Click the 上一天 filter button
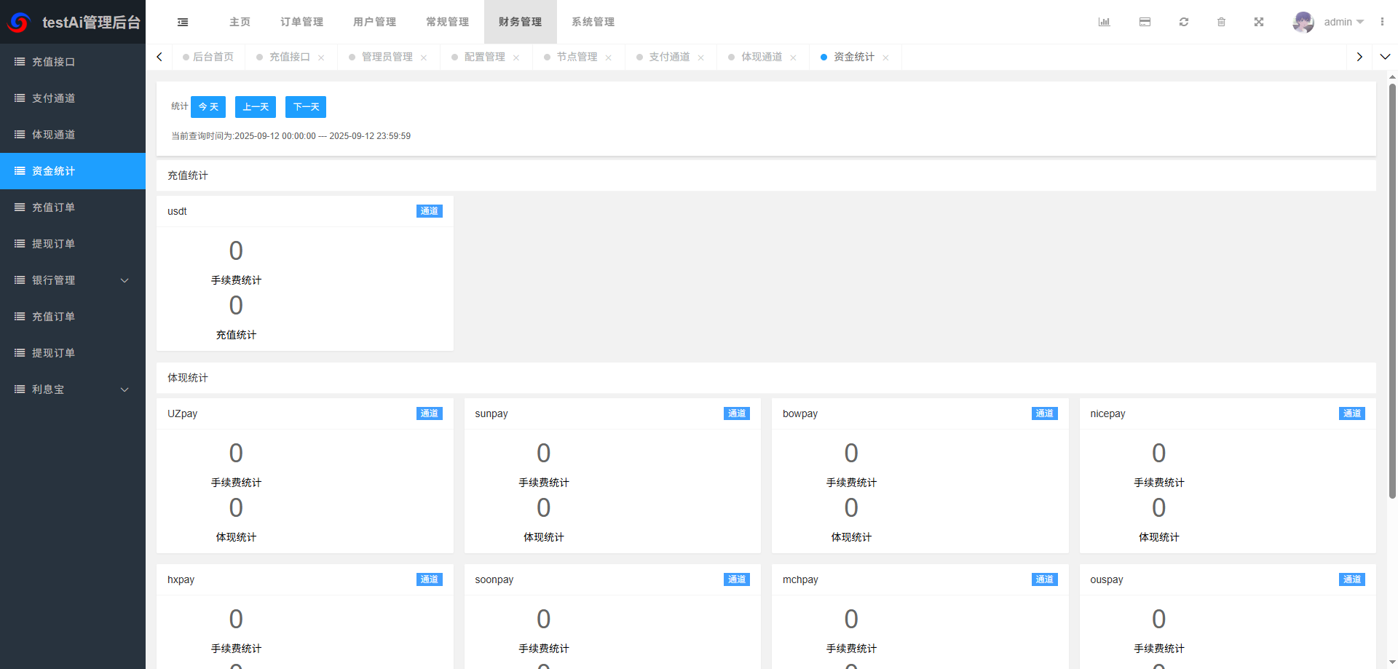Image resolution: width=1398 pixels, height=669 pixels. pos(256,106)
